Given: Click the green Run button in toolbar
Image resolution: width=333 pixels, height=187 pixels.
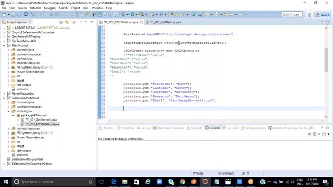Looking at the screenshot, I should pyautogui.click(x=132, y=15).
